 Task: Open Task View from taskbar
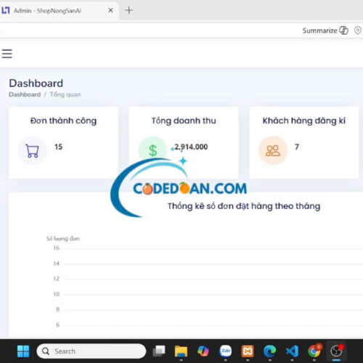click(159, 351)
